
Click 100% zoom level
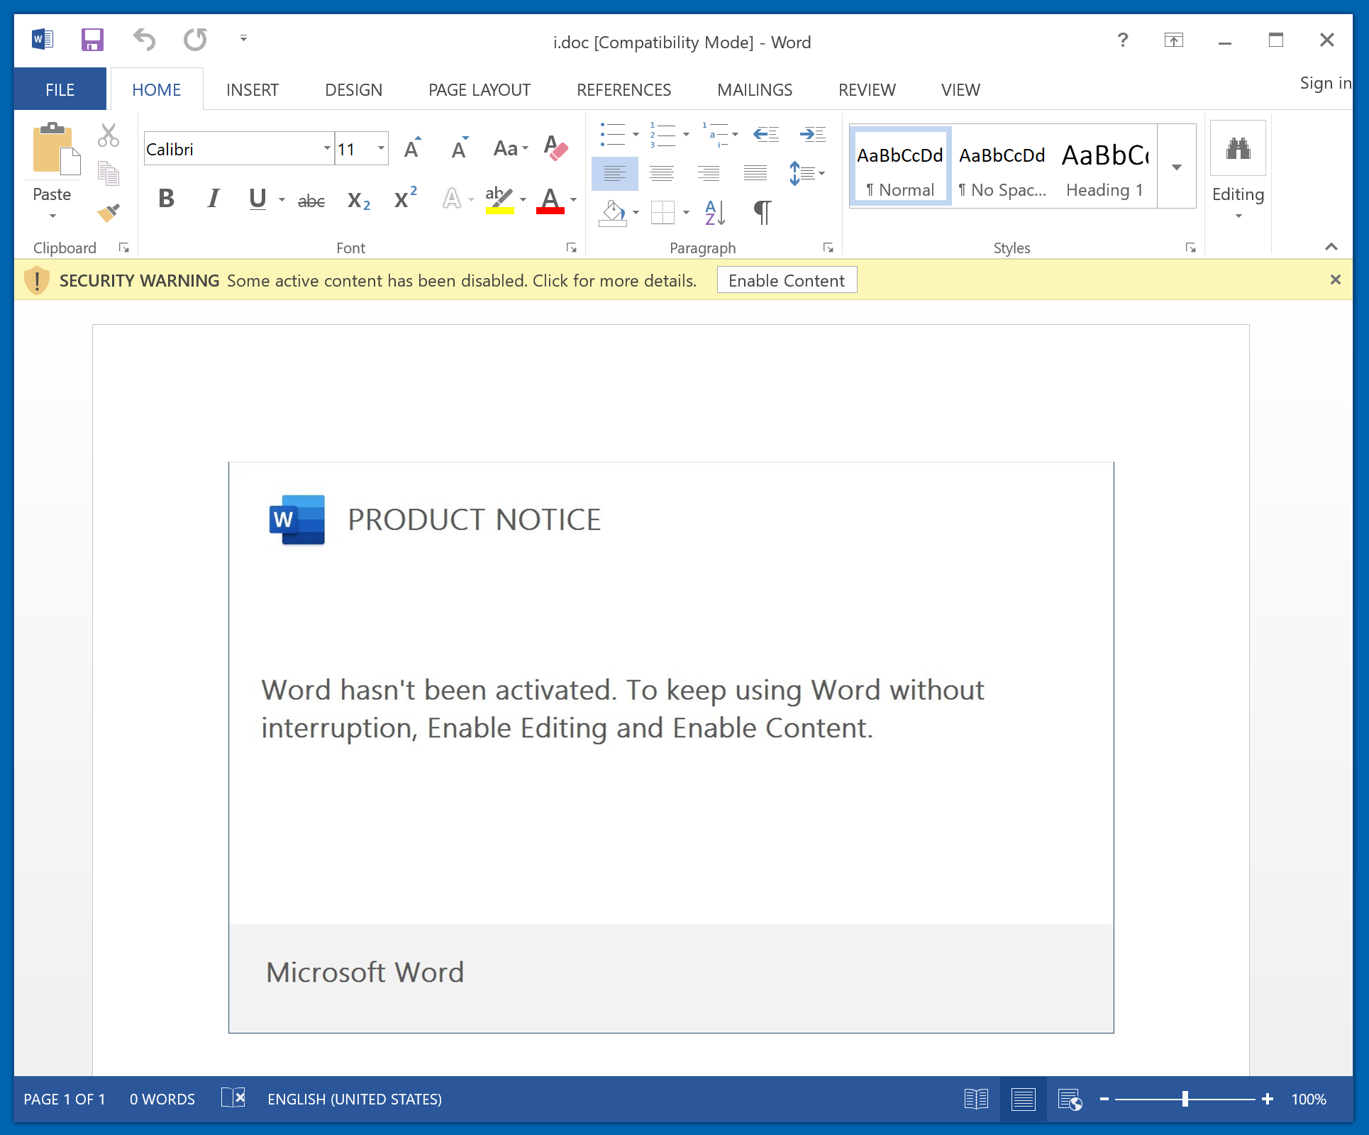click(x=1309, y=1099)
